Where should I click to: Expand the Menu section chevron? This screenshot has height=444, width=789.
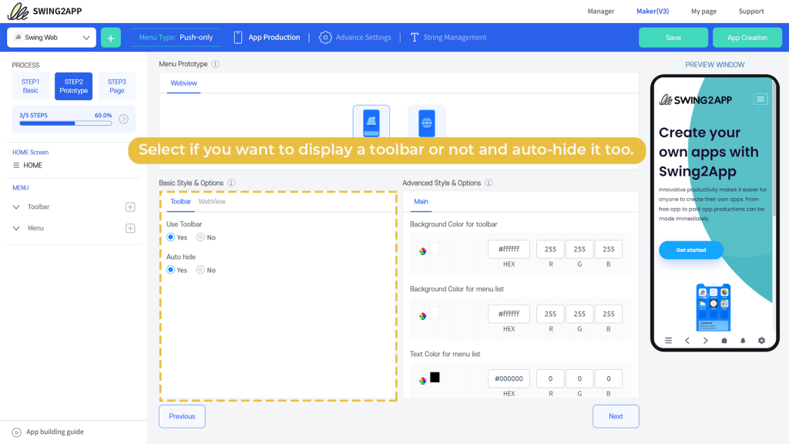click(16, 228)
